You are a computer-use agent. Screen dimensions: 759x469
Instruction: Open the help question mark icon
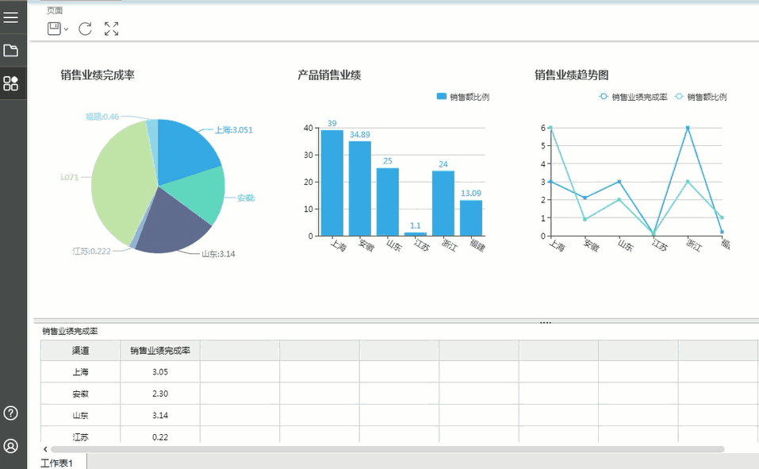coord(11,413)
